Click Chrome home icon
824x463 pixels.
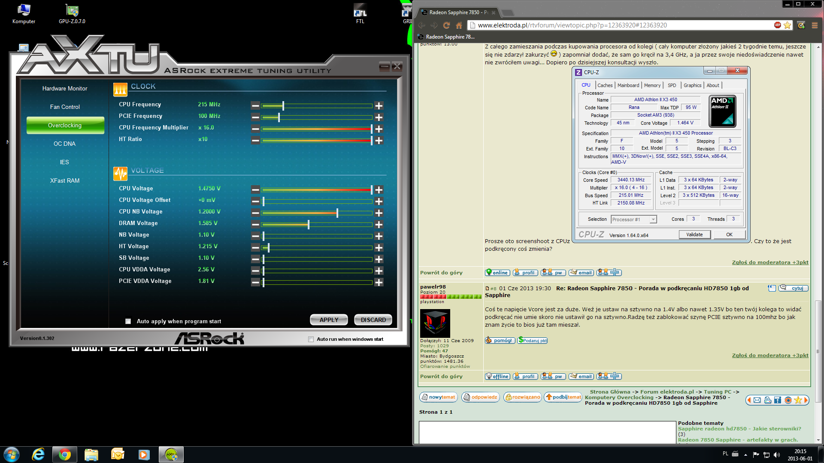pos(459,25)
